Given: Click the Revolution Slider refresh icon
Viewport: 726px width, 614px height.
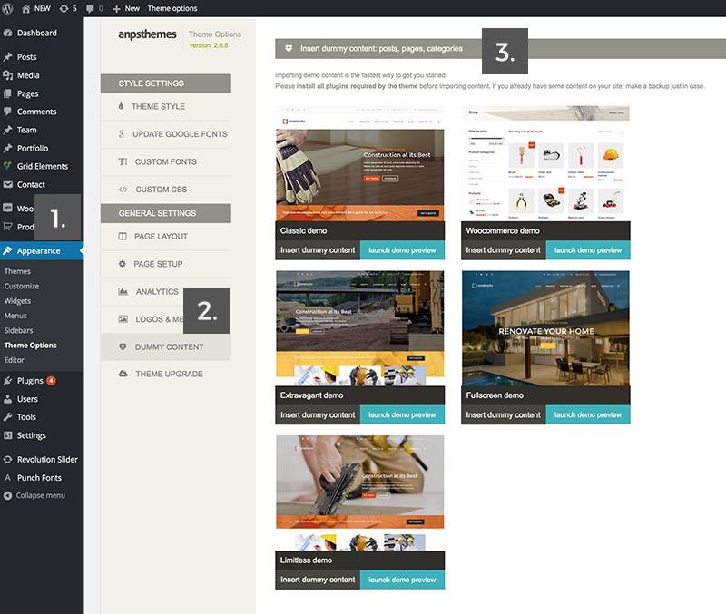Looking at the screenshot, I should click(7, 460).
